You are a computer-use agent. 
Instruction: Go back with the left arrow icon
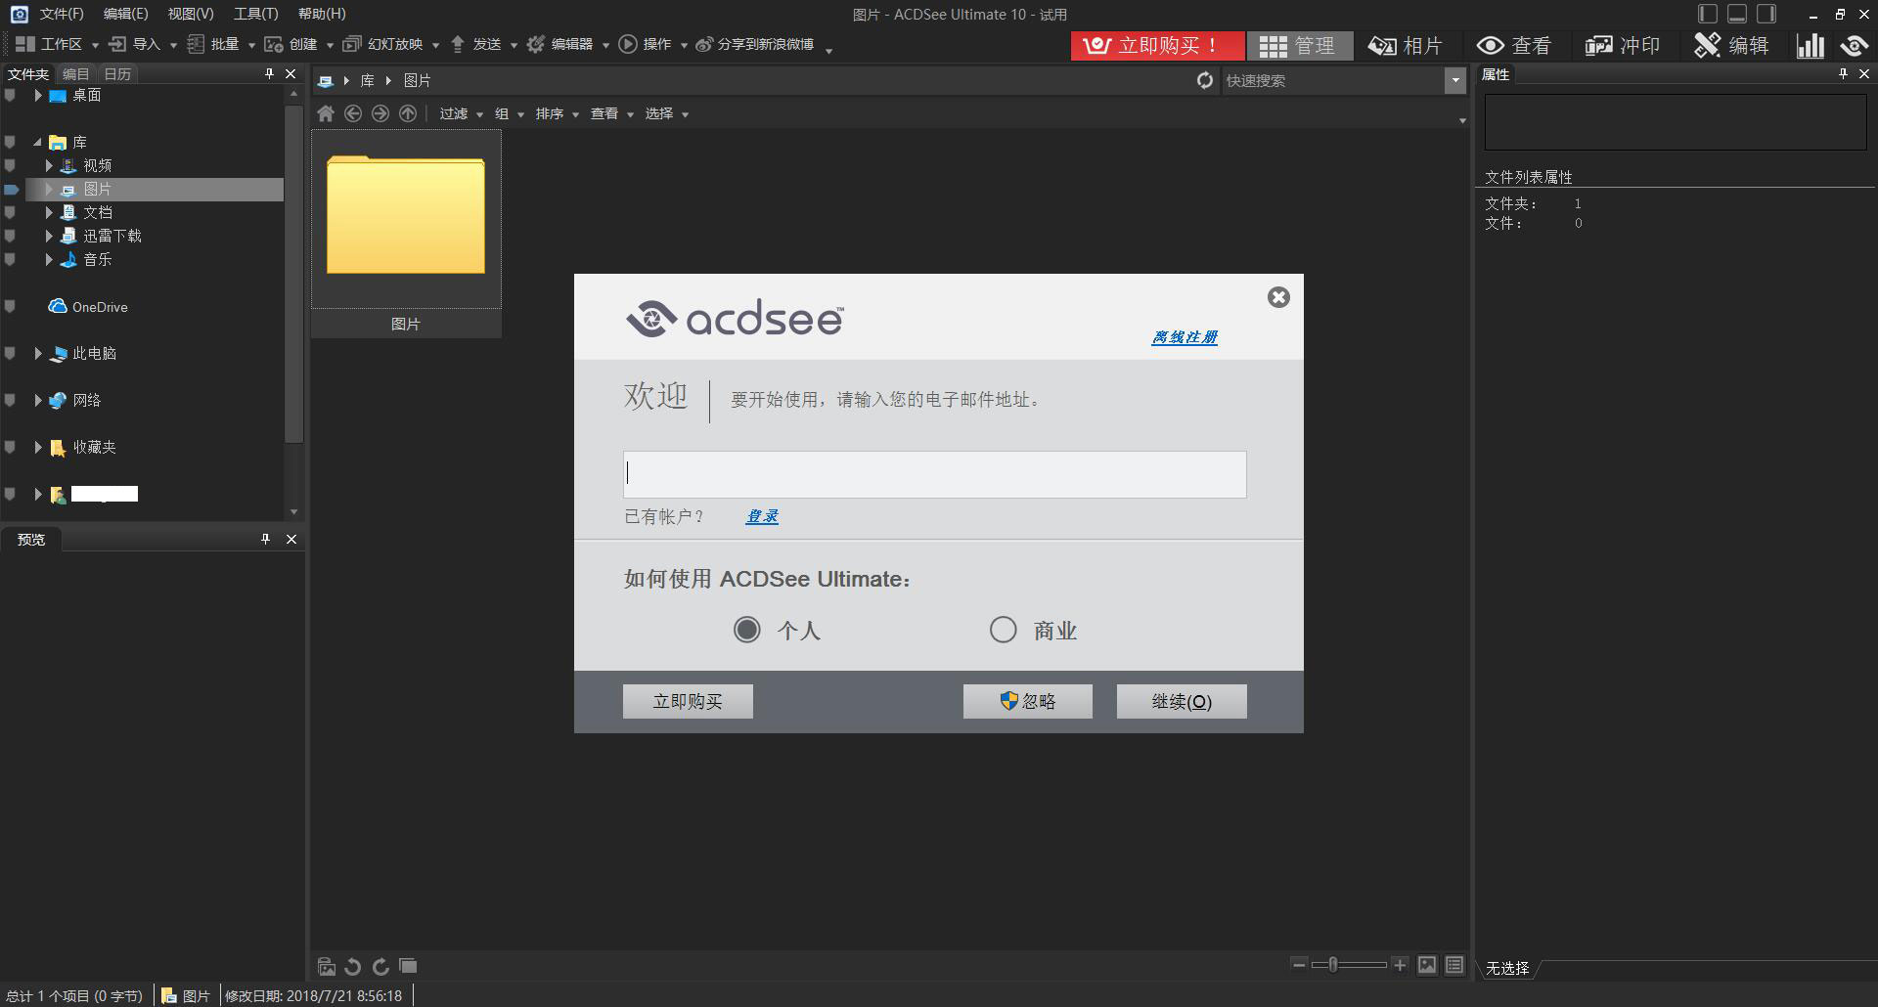coord(353,113)
